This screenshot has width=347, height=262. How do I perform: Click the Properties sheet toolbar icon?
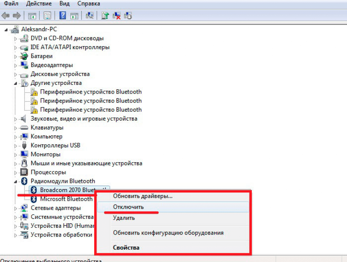pyautogui.click(x=47, y=16)
